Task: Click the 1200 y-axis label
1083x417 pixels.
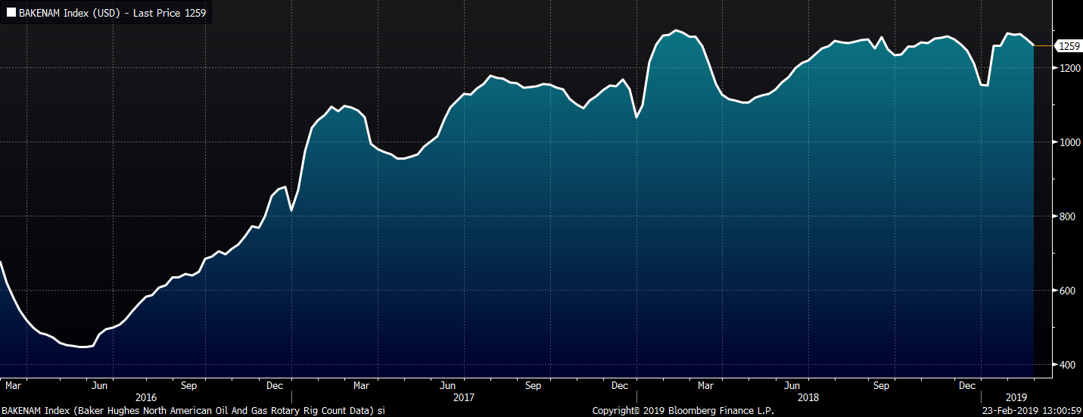Action: coord(1068,68)
